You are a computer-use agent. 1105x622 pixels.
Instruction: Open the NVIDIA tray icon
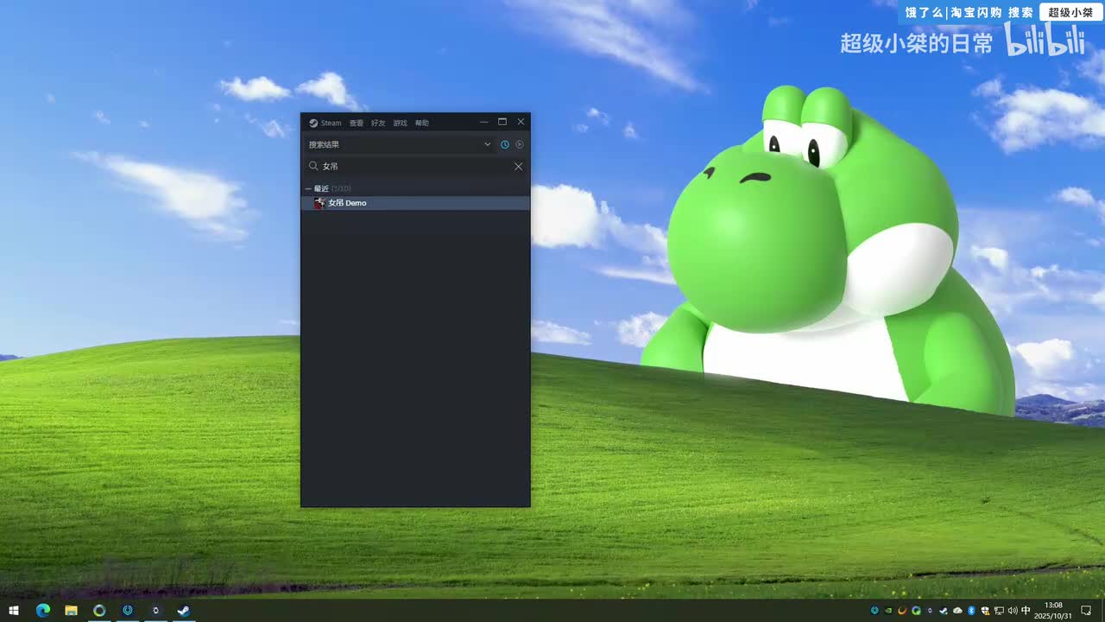coord(888,610)
